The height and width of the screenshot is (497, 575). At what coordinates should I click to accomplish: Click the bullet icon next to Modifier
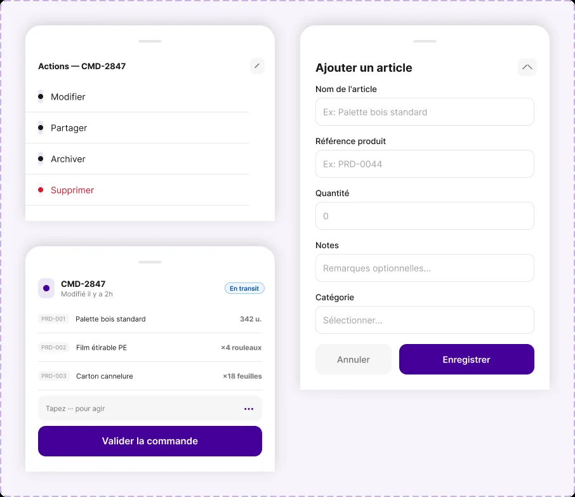coord(41,96)
